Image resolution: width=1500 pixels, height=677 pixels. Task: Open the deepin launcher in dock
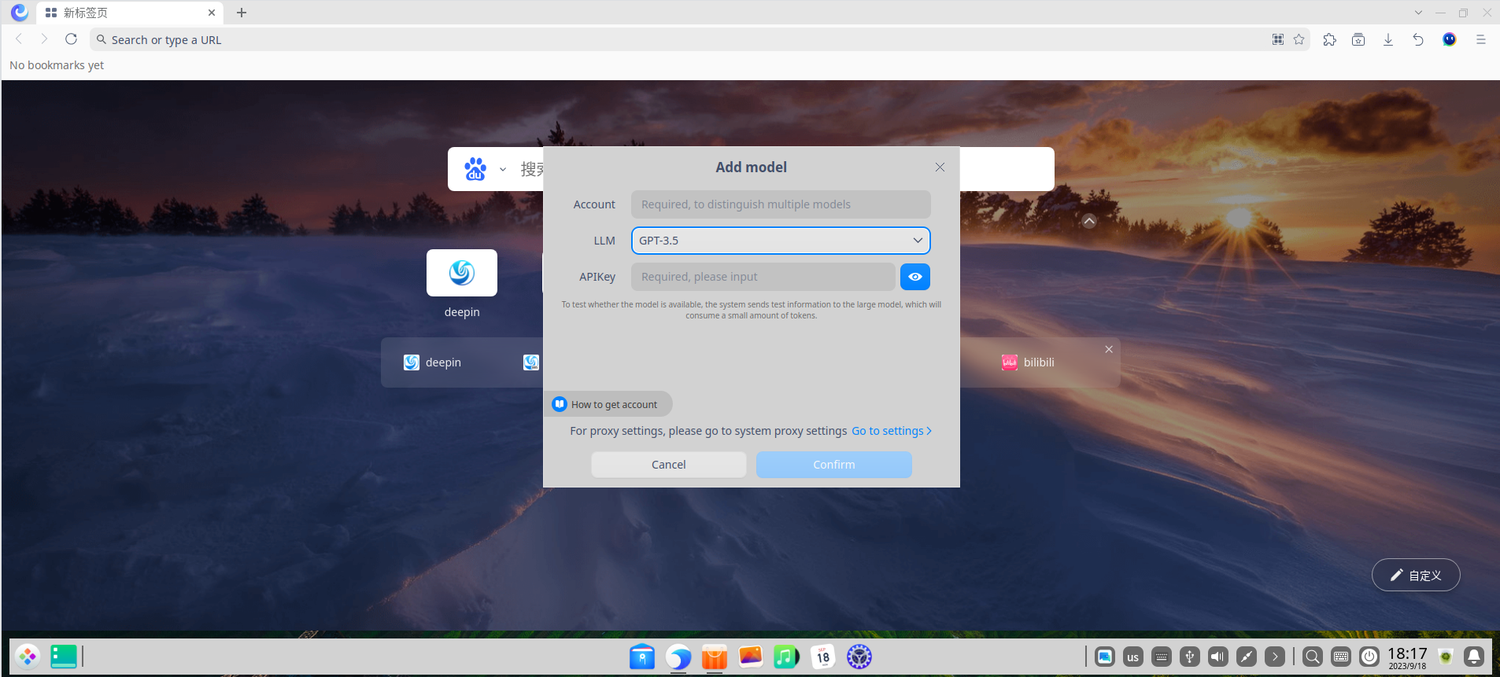(28, 657)
